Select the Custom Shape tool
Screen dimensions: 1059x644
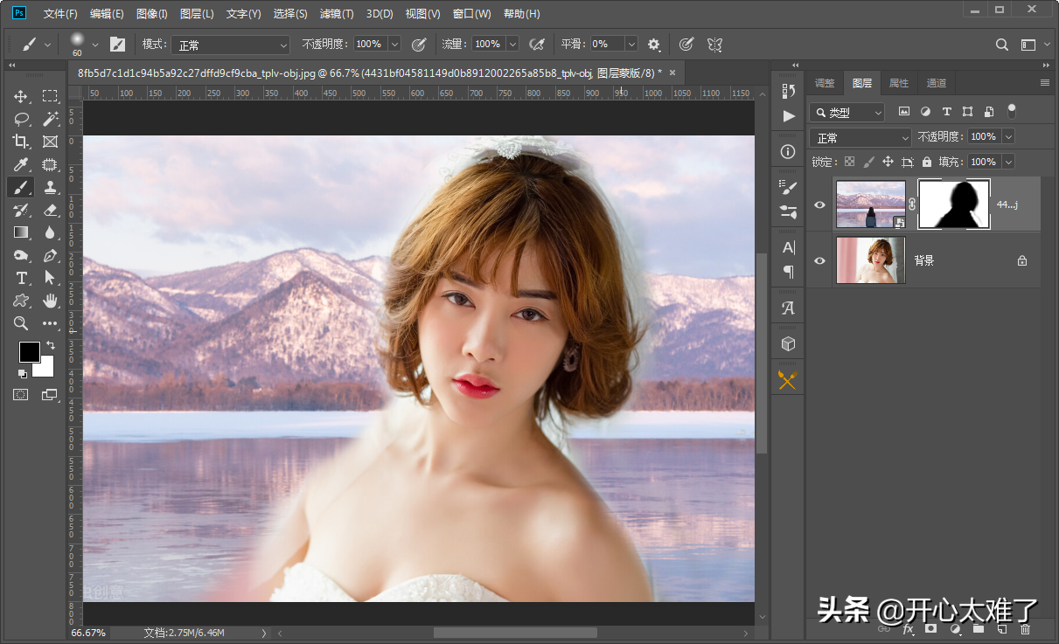(x=21, y=301)
